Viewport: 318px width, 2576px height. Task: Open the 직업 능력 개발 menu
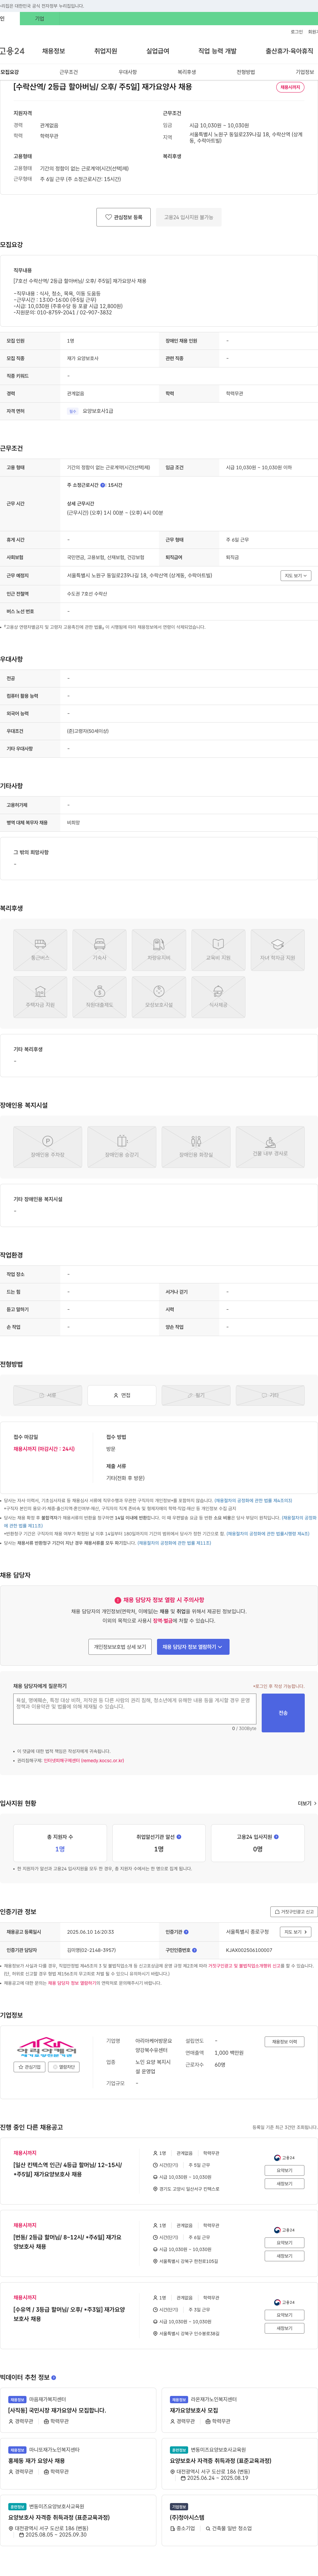point(217,51)
